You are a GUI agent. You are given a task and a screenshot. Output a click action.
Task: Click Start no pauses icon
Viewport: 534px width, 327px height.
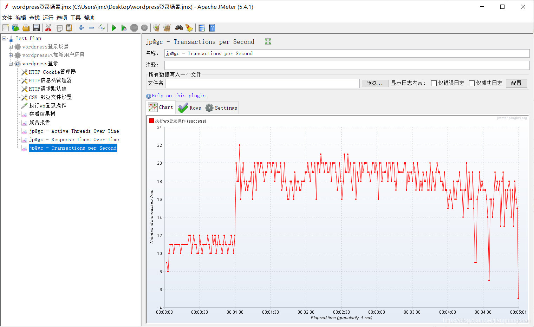pos(124,28)
